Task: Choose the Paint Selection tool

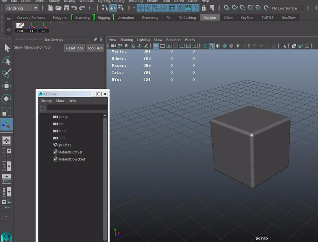Action: 7,74
